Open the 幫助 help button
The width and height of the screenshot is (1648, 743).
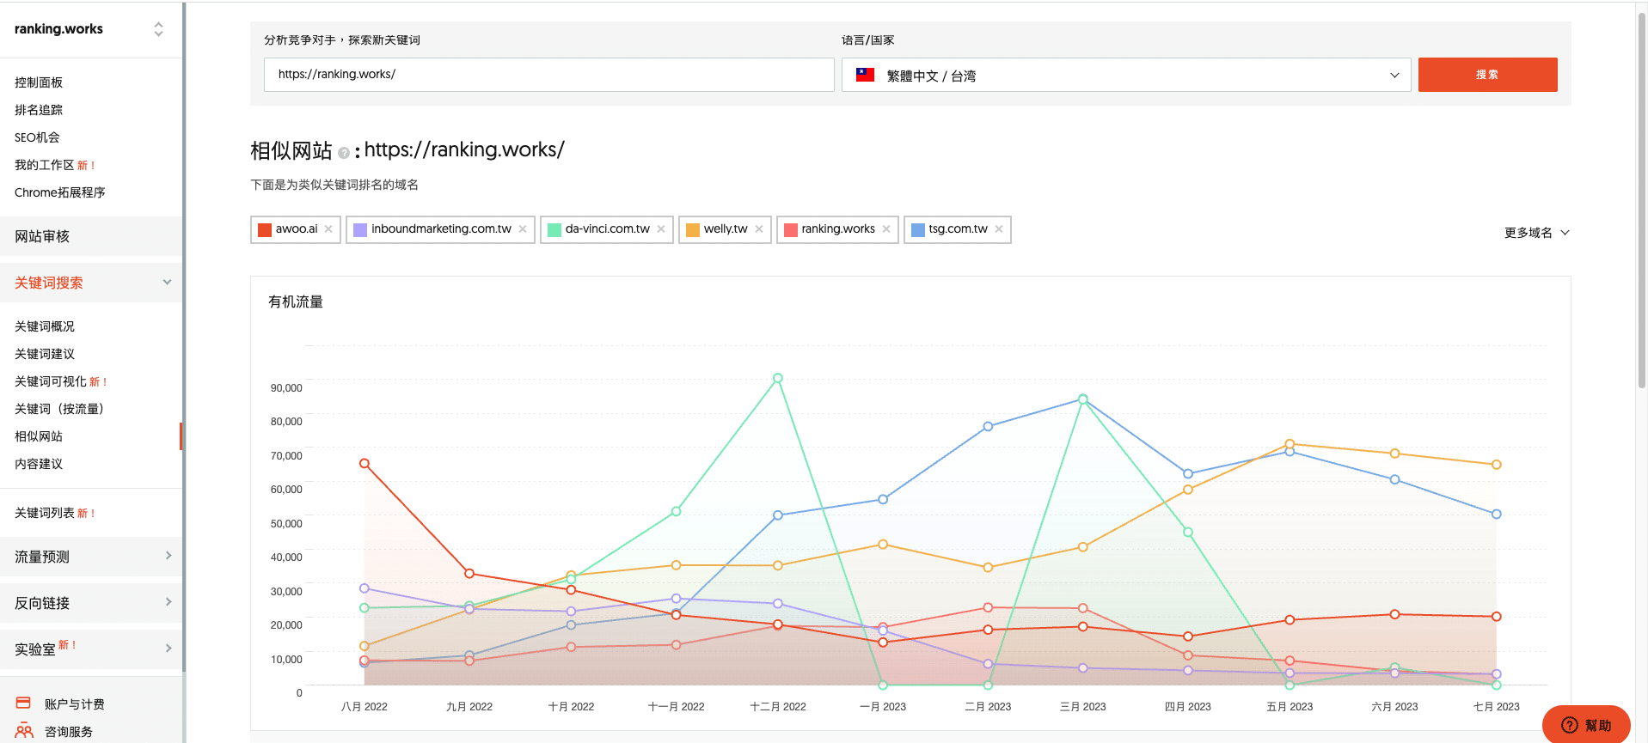pyautogui.click(x=1586, y=725)
